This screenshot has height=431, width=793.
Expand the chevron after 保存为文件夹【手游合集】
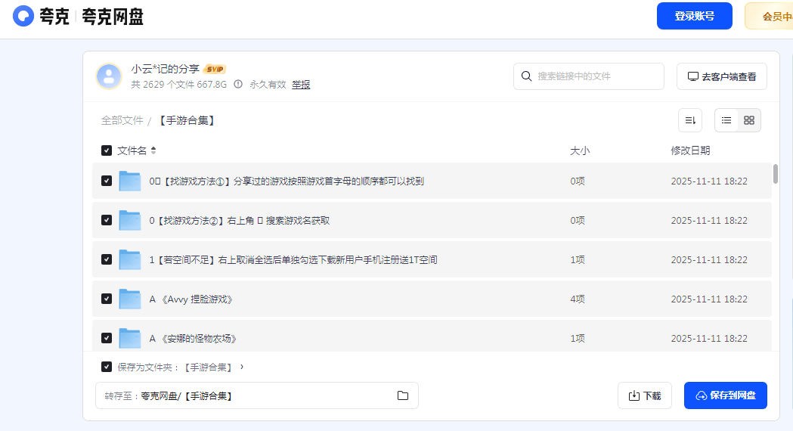[242, 367]
